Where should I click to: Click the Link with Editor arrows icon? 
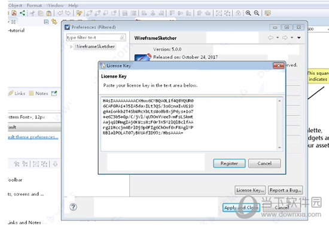(54, 22)
